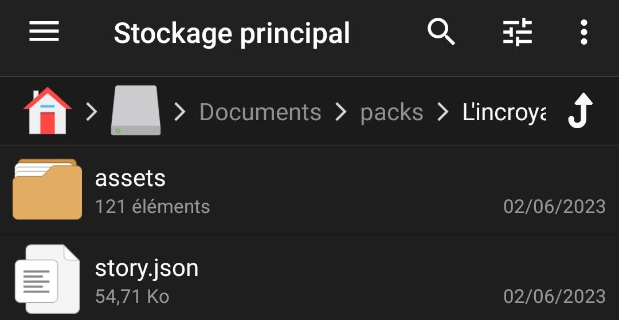Open the hamburger navigation menu
The image size is (619, 320).
tap(44, 31)
